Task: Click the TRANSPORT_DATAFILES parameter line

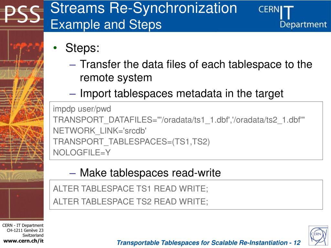Action: pyautogui.click(x=179, y=120)
